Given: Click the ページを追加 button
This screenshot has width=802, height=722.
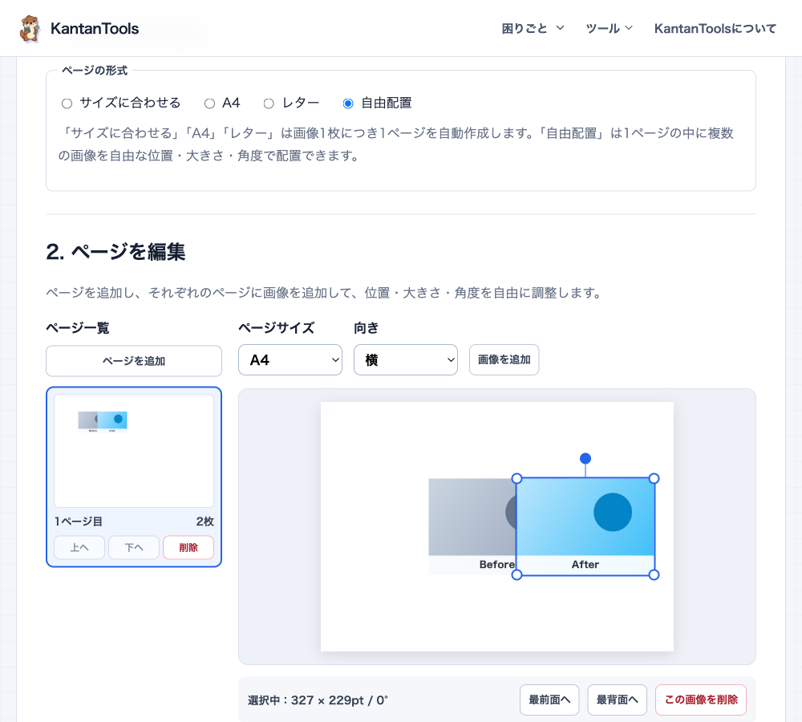Looking at the screenshot, I should pyautogui.click(x=134, y=361).
